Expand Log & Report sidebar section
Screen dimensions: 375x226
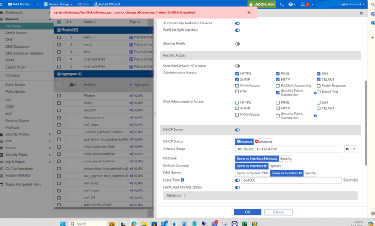click(50, 162)
